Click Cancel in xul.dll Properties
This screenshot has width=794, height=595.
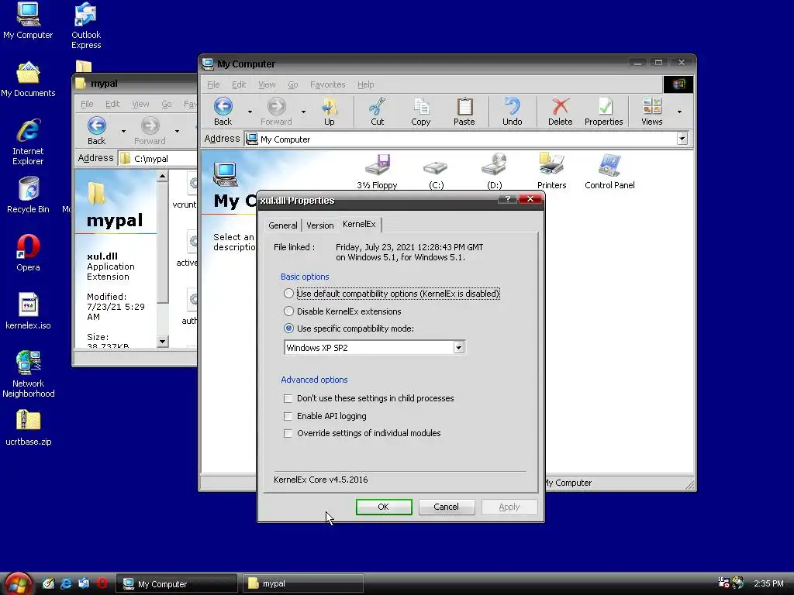click(x=446, y=507)
